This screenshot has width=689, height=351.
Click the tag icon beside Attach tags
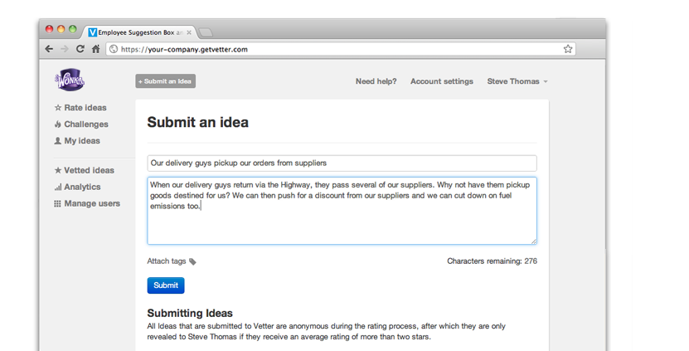pyautogui.click(x=192, y=261)
